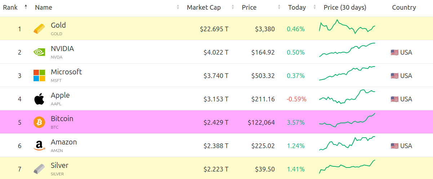This screenshot has height=179, width=433.
Task: Click the Gold bar icon
Action: click(40, 29)
